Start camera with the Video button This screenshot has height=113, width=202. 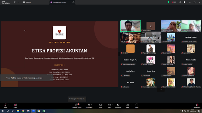[15, 106]
